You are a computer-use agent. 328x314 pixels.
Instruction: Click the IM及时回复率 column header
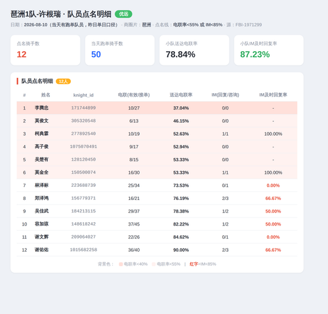pos(273,95)
